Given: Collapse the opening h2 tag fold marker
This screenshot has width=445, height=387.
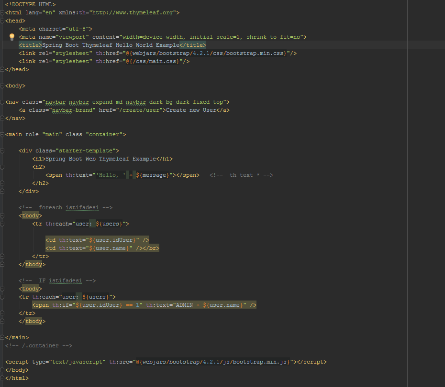Looking at the screenshot, I should (2, 167).
